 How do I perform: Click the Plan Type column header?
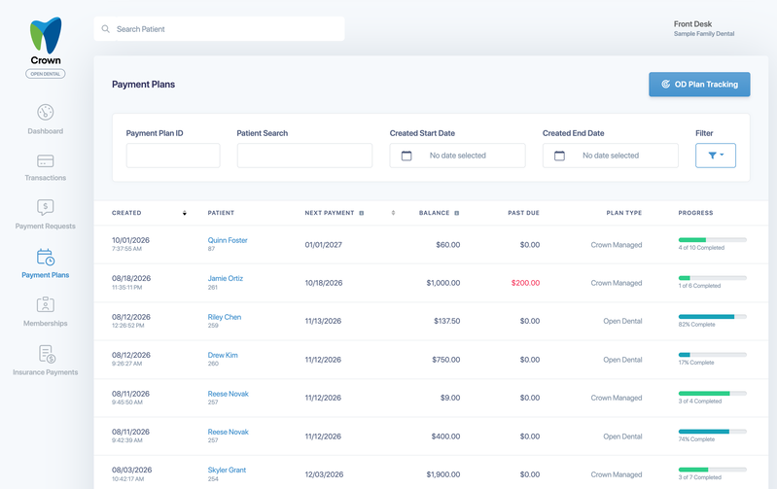point(624,213)
